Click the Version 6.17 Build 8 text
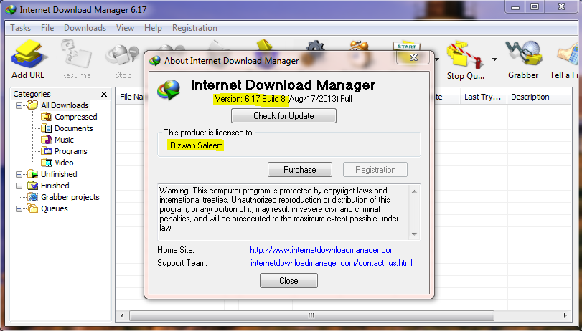 tap(250, 99)
